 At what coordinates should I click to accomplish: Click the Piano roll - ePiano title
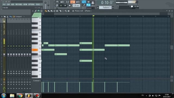[83, 11]
